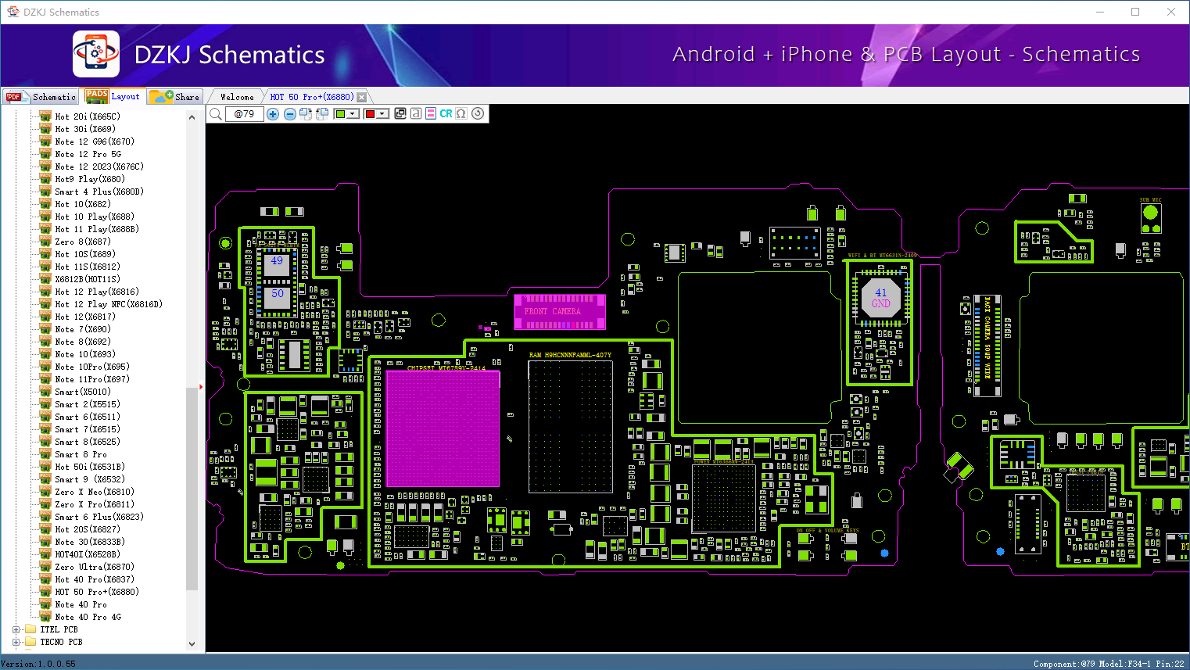Open Smart 4 Plus(X680D)
The image size is (1190, 670).
(x=99, y=192)
